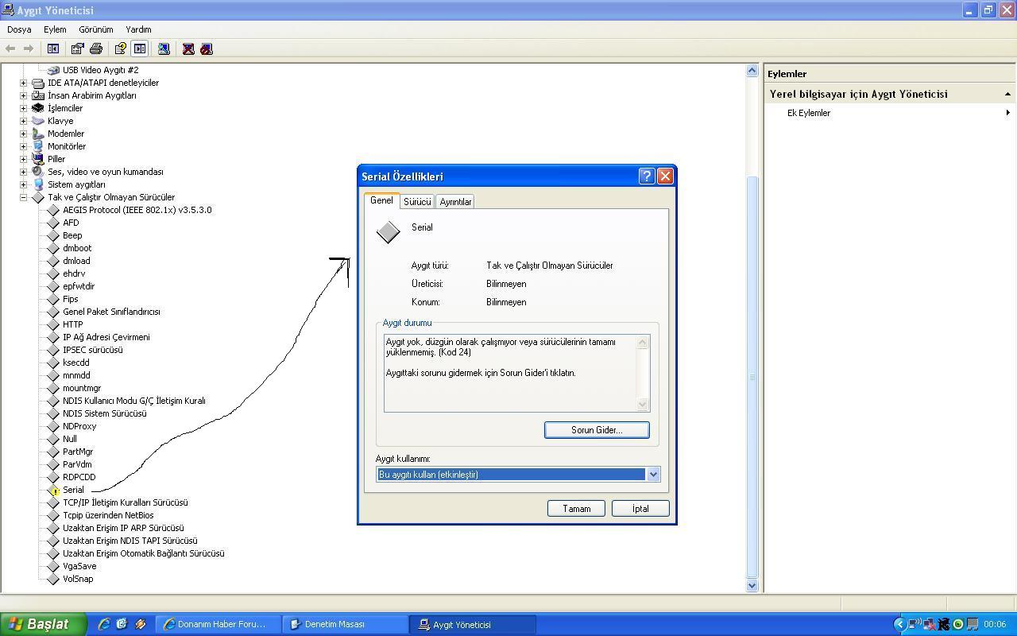The height and width of the screenshot is (636, 1017).
Task: Collapse the Tak ve Çalıştır Olmayan Sürücüler node
Action: (x=23, y=197)
